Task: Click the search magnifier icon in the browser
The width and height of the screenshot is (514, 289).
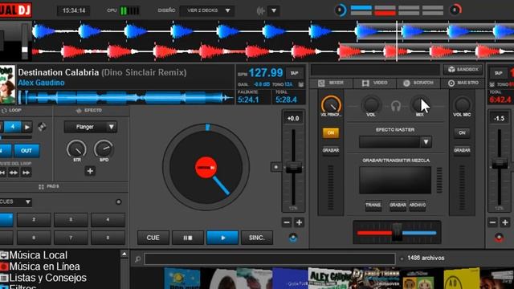Action: click(x=137, y=259)
